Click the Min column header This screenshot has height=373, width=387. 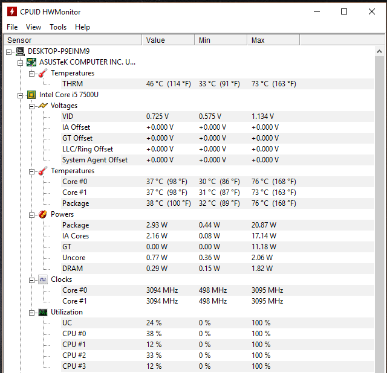[x=221, y=40]
